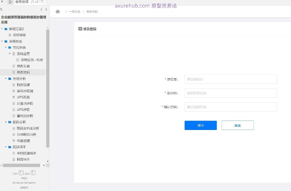Collapse the 能耗分析 folder
Screen dimensions: 291x191
click(x=6, y=122)
